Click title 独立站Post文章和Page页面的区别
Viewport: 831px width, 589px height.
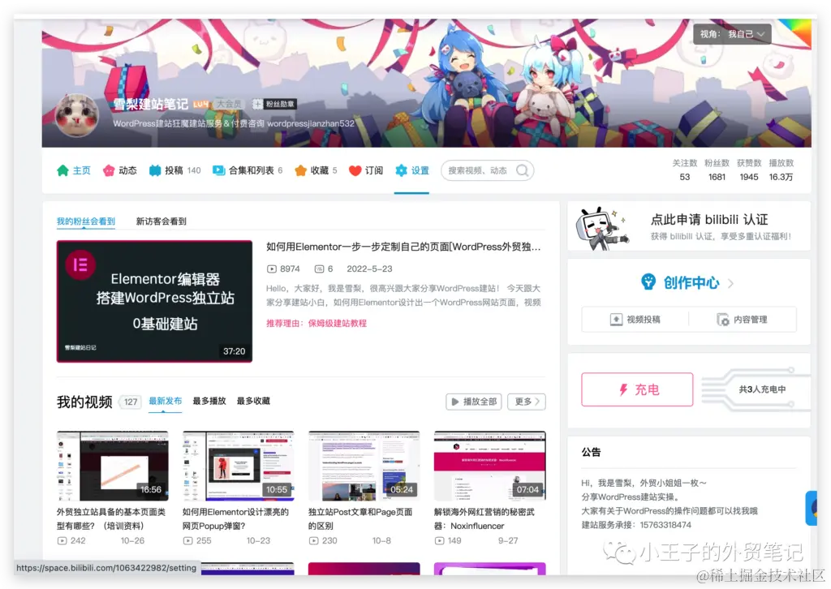pyautogui.click(x=360, y=519)
